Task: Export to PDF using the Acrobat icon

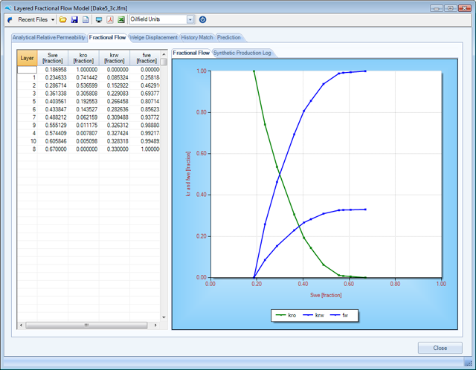Action: point(110,20)
